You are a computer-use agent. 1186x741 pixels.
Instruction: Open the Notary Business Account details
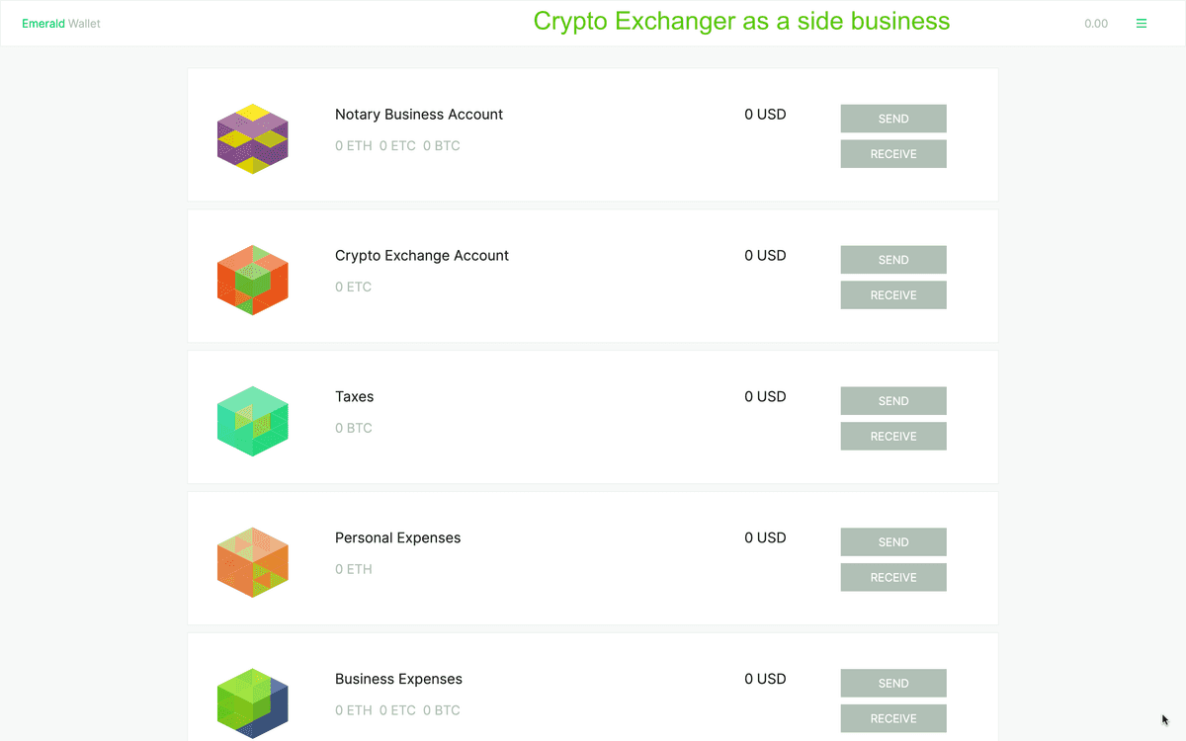point(419,114)
